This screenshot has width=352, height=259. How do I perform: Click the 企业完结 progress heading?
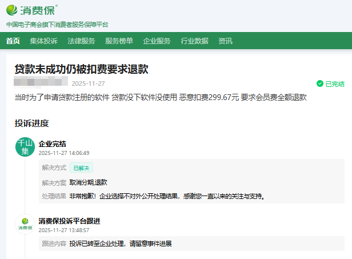(52, 144)
